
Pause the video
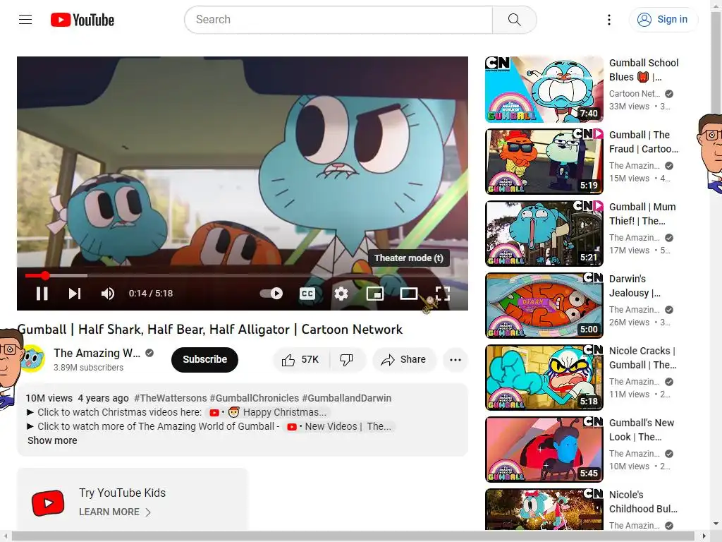(x=42, y=294)
